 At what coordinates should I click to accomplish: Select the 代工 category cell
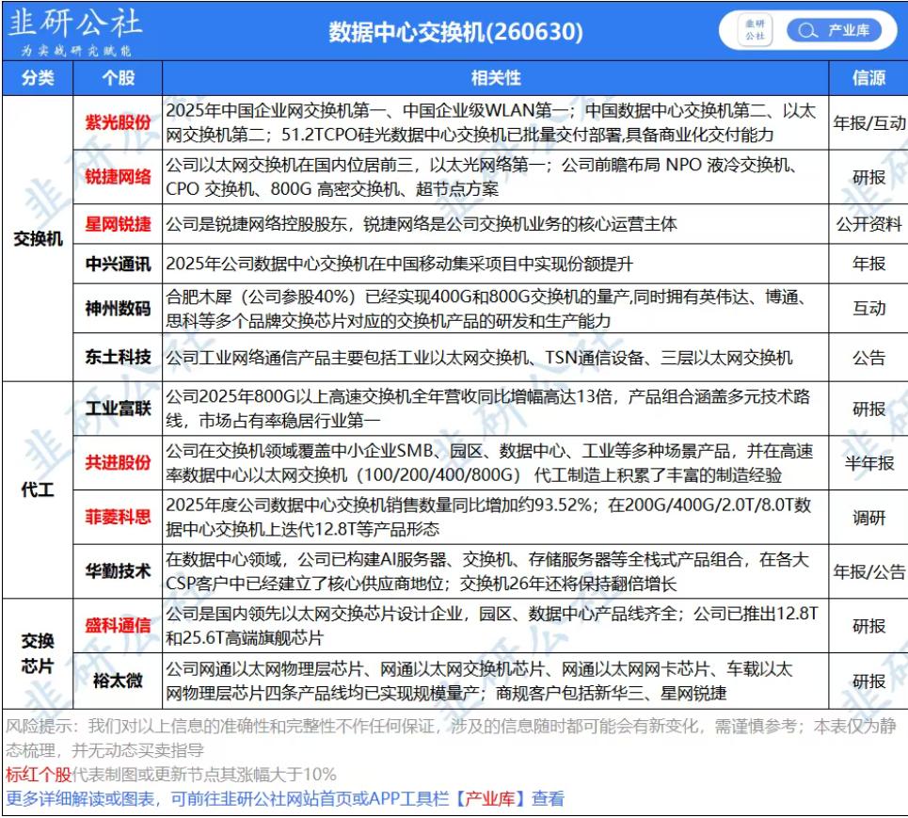coord(38,489)
